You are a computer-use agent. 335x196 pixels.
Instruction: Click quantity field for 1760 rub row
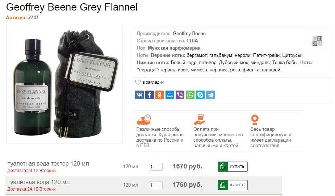[155, 185]
